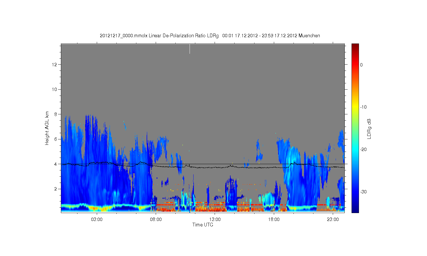
Task: Pick the dark blue bottom of the colorbar
Action: tap(355, 210)
